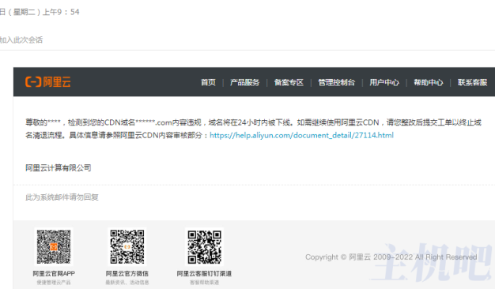Select 用户中心 in the navigation
This screenshot has width=495, height=289.
[x=384, y=83]
